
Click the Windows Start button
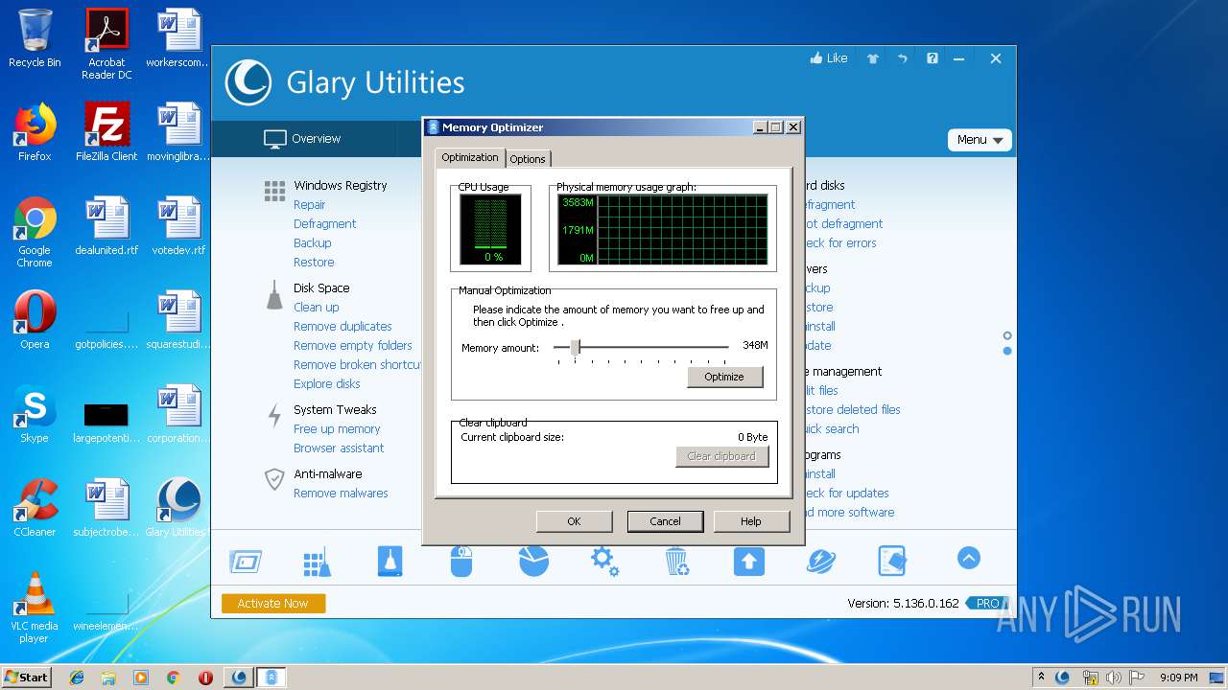(x=26, y=677)
